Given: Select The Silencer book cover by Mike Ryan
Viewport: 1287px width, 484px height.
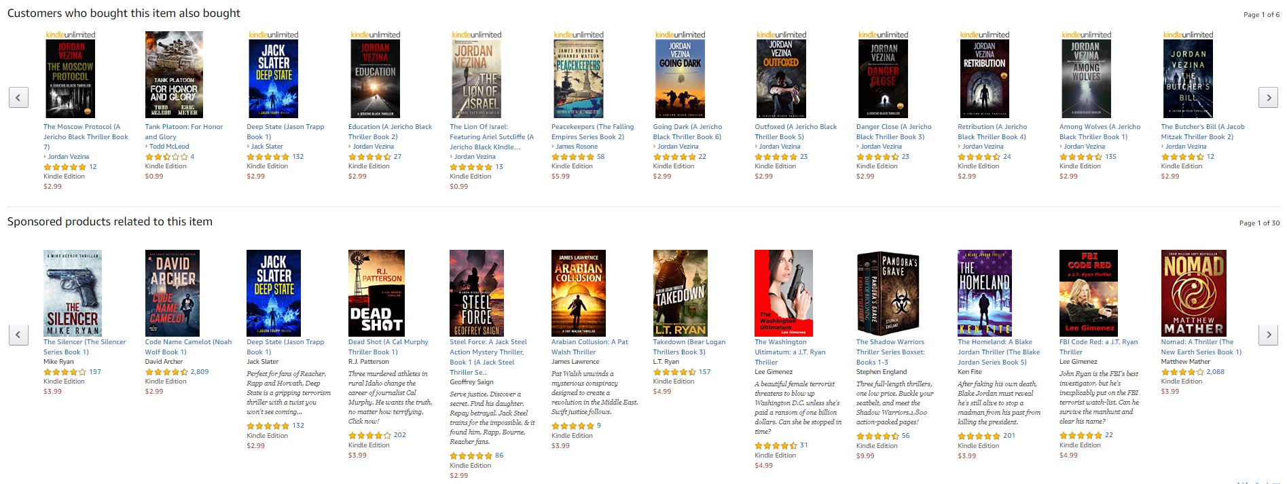Looking at the screenshot, I should click(73, 293).
